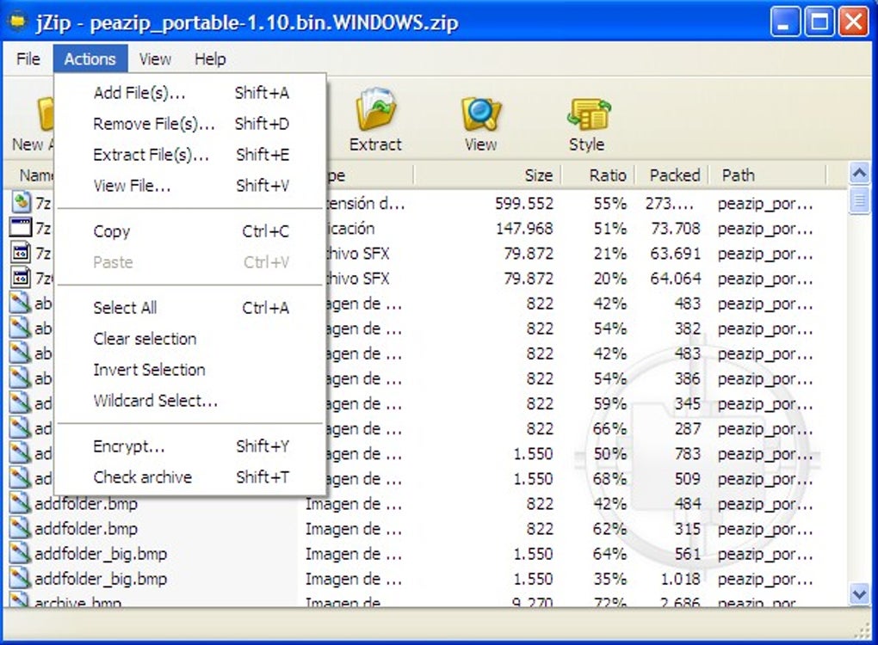
Task: Click the size value 599.552
Action: click(x=523, y=203)
